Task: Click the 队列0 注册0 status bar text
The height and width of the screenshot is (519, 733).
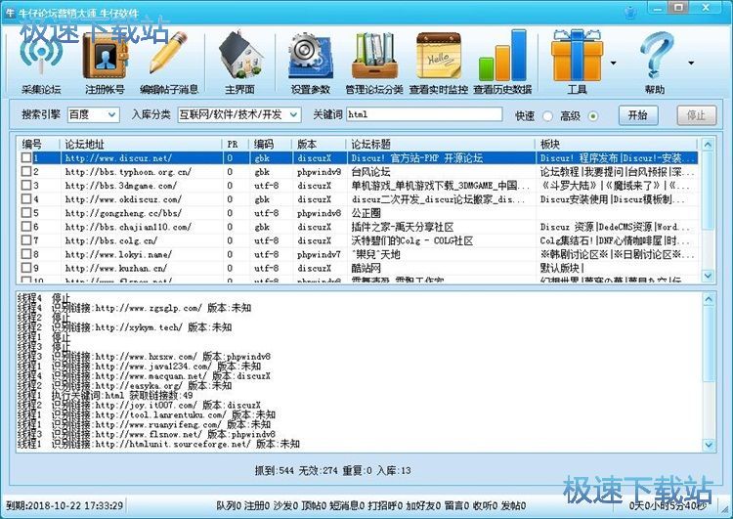Action: click(370, 505)
